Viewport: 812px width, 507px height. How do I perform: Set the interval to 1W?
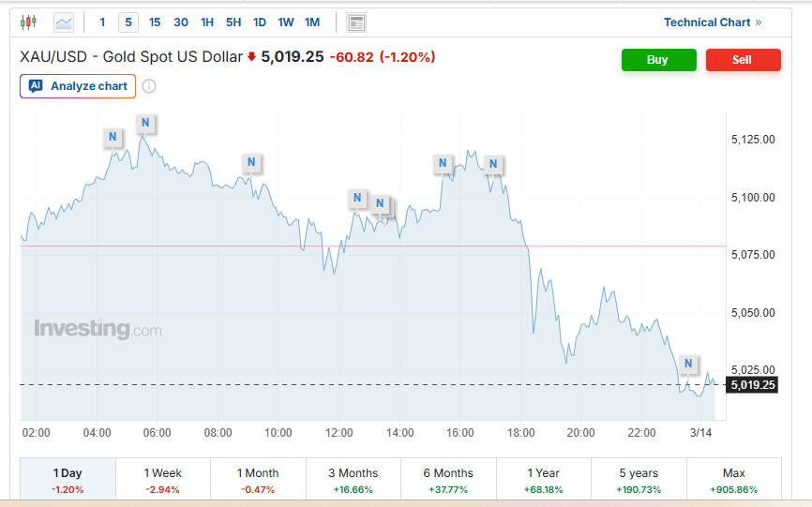click(x=286, y=22)
